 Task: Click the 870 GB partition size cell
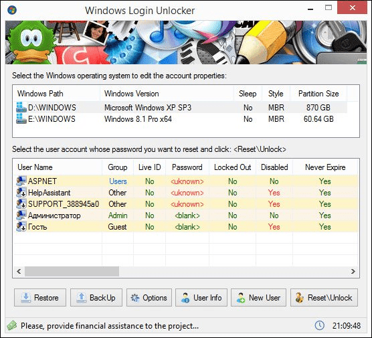pos(318,108)
